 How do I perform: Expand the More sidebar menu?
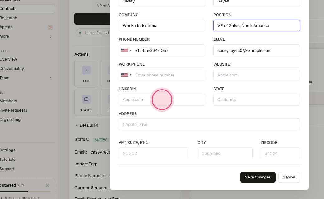click(x=50, y=36)
